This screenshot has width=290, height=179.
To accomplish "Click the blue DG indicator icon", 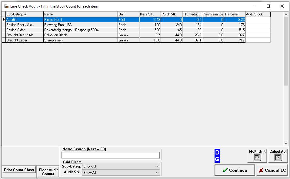I will click(217, 156).
